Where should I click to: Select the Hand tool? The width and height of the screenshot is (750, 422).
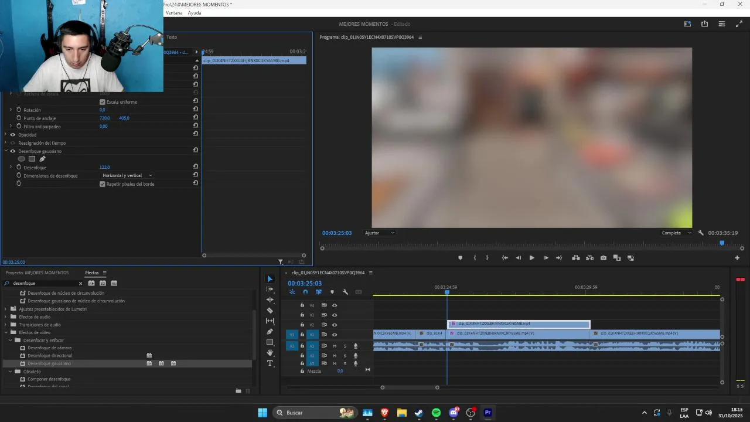[x=270, y=353]
